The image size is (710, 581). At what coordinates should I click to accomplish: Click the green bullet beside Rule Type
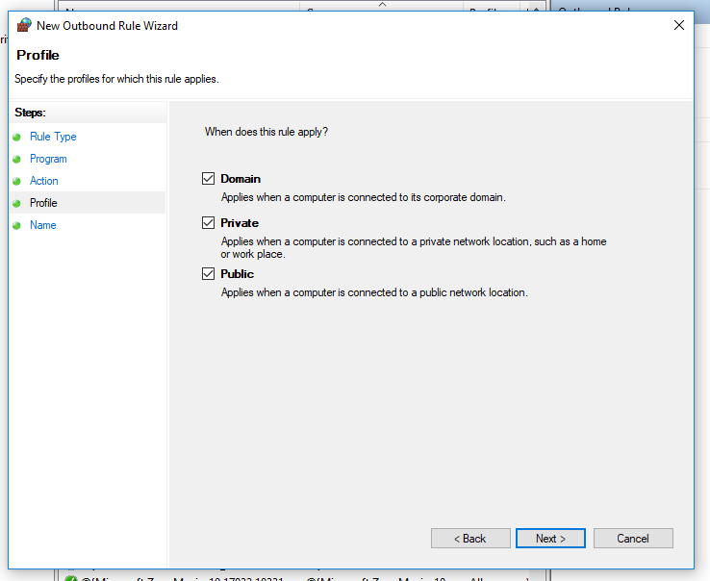click(17, 137)
